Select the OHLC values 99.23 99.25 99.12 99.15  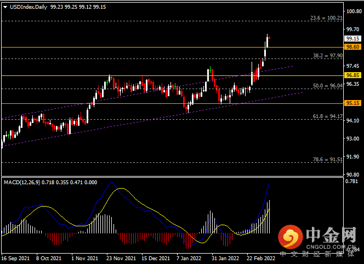pos(78,7)
